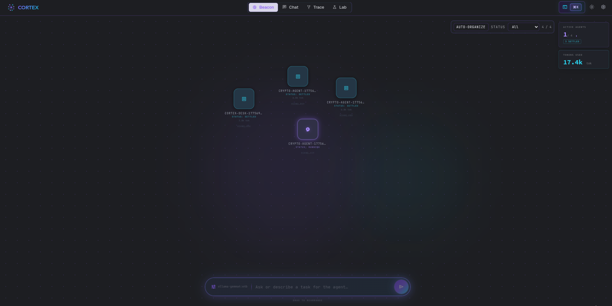This screenshot has height=306, width=612.
Task: Expand the Tokens Used panel
Action: tap(583, 59)
